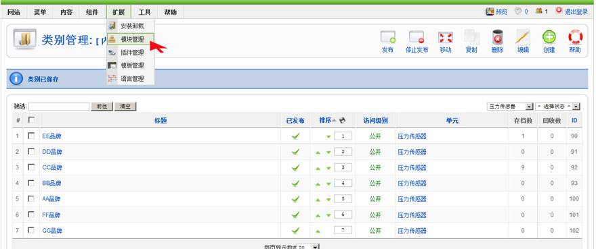Image resolution: width=596 pixels, height=249 pixels.
Task: Sort by the 已发布 column header
Action: tap(295, 121)
